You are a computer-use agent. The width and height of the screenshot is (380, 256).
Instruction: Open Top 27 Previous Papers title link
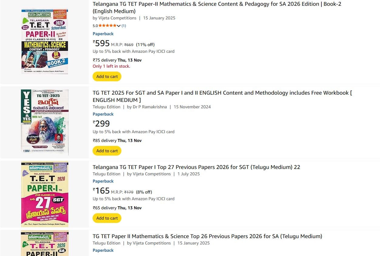coord(196,167)
